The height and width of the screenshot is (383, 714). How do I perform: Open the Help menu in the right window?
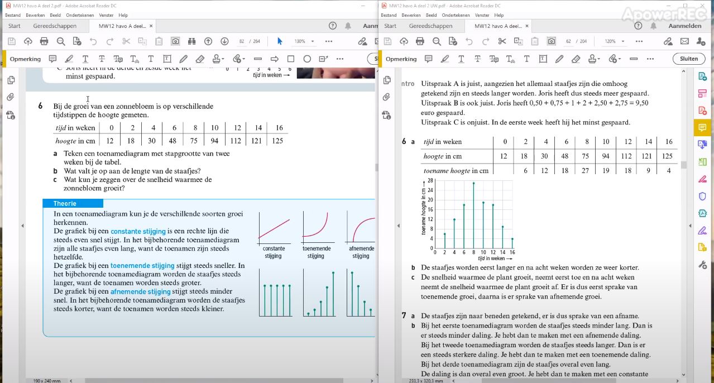click(x=499, y=15)
